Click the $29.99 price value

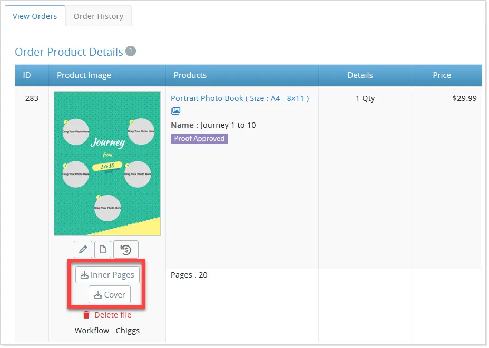pos(465,99)
